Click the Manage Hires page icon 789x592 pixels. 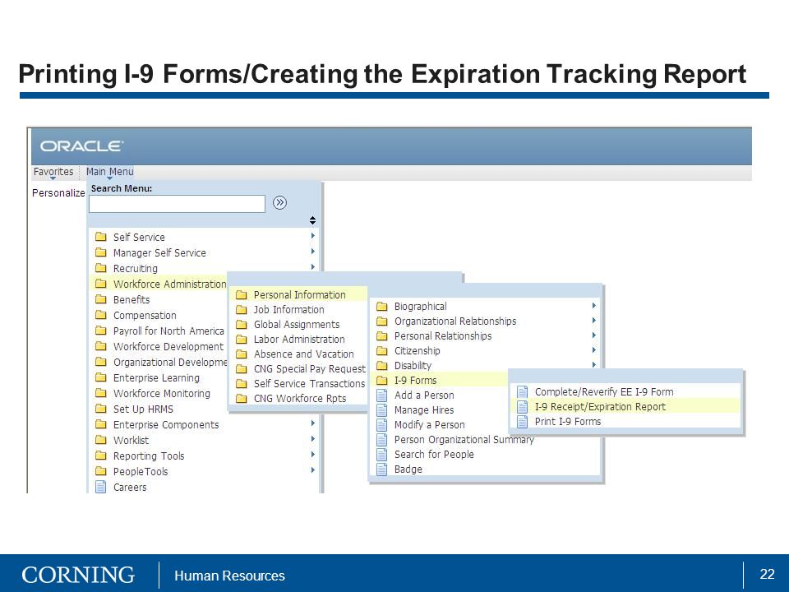[x=382, y=409]
